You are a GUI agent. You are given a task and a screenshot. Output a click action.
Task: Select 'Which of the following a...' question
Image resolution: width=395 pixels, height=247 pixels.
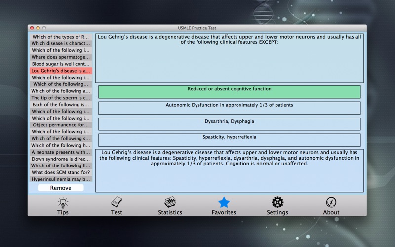[61, 91]
